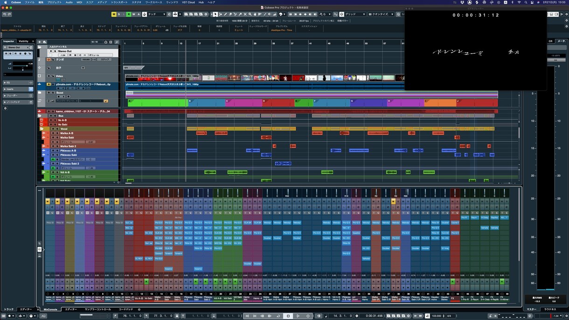Image resolution: width=569 pixels, height=320 pixels.
Task: Open the Stereo Out edit channel settings icon
Action: click(31, 48)
